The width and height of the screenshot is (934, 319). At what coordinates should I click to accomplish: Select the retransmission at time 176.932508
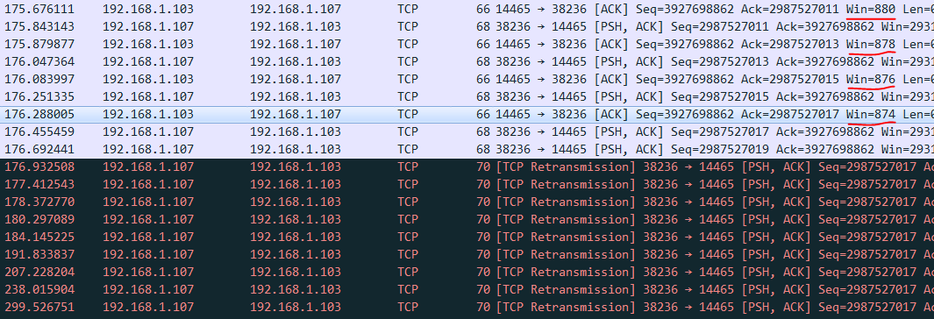pyautogui.click(x=467, y=167)
